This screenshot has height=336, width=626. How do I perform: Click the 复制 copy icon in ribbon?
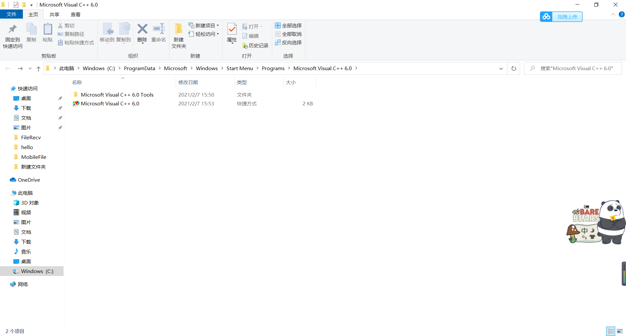point(31,29)
